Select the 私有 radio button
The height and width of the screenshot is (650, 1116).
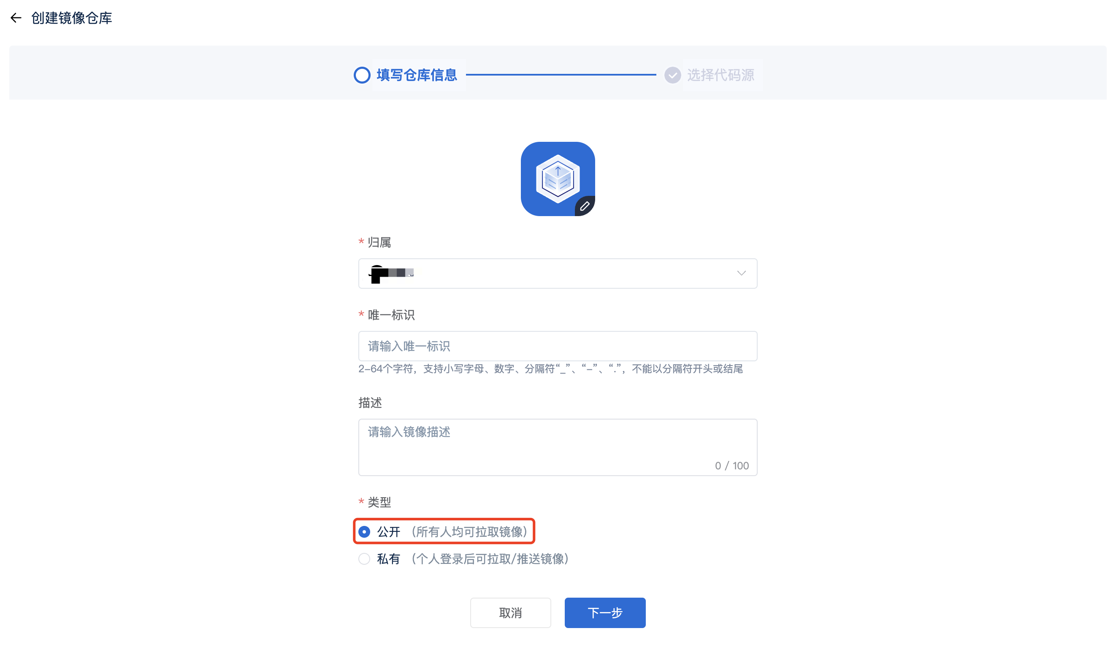click(x=364, y=559)
